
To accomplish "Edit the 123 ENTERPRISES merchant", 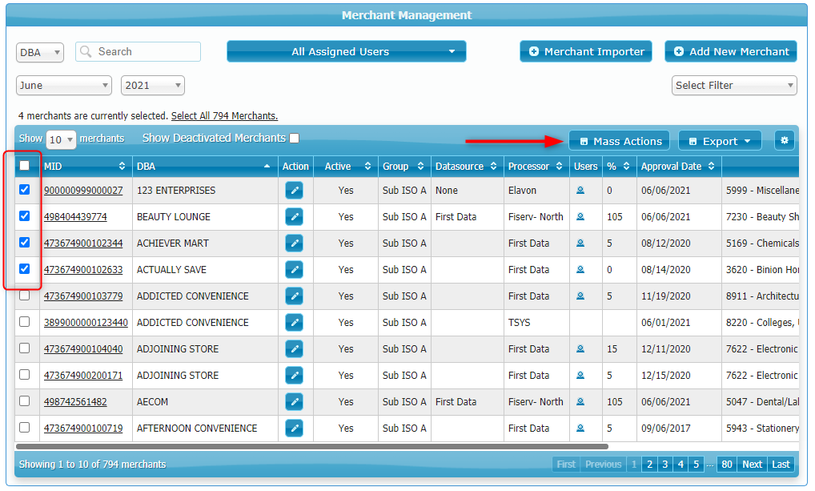I will (x=294, y=191).
